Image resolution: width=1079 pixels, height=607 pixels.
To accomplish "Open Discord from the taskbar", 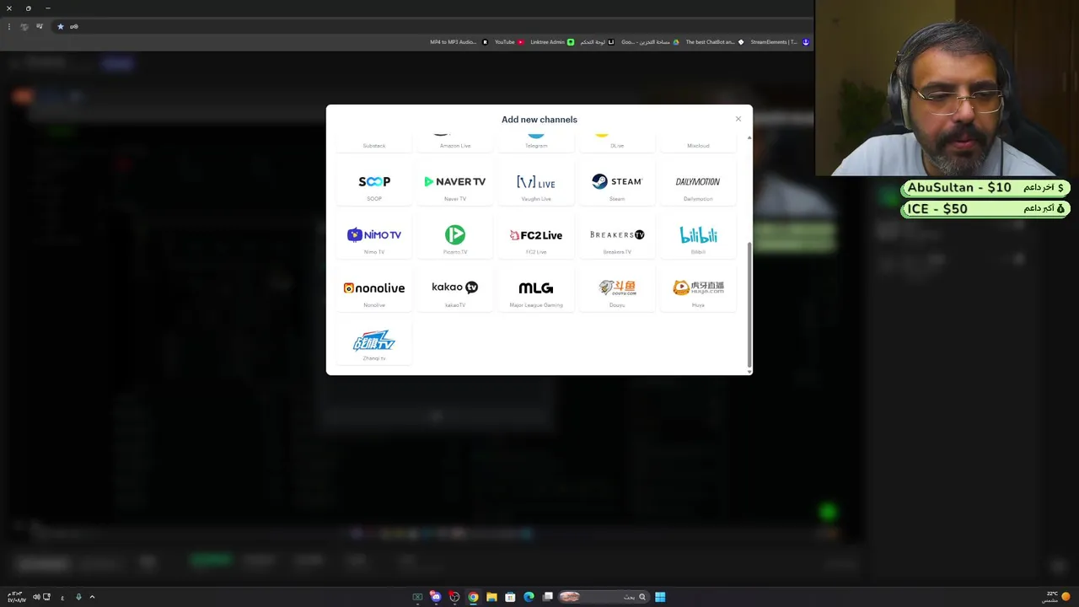I will [436, 597].
